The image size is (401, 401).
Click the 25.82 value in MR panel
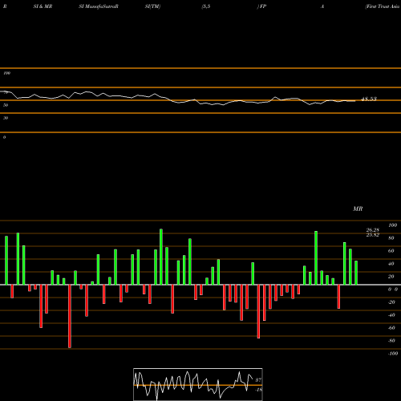(x=373, y=235)
